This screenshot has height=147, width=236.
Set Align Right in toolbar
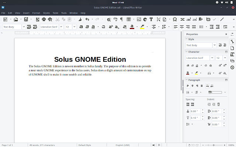point(188,27)
